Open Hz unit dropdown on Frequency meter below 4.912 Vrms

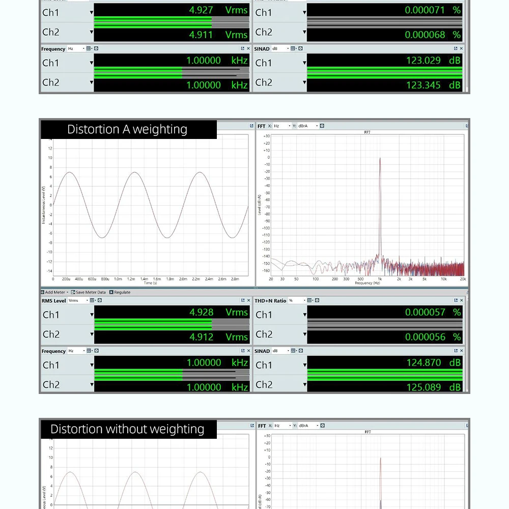click(x=77, y=351)
